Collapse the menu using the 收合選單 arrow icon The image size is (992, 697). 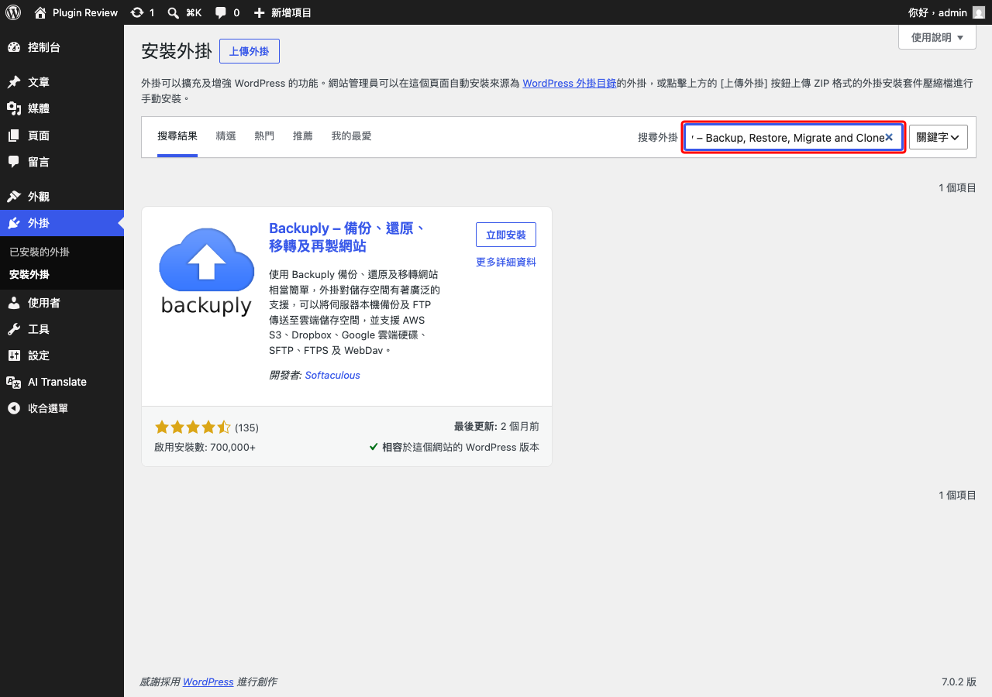tap(14, 408)
